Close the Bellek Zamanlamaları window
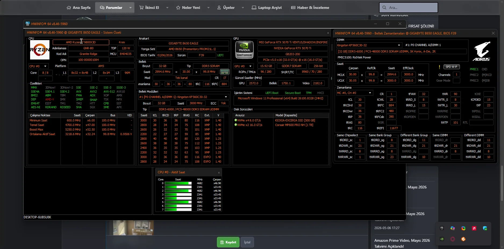Screen dimensions: 504x249 tap(493, 33)
